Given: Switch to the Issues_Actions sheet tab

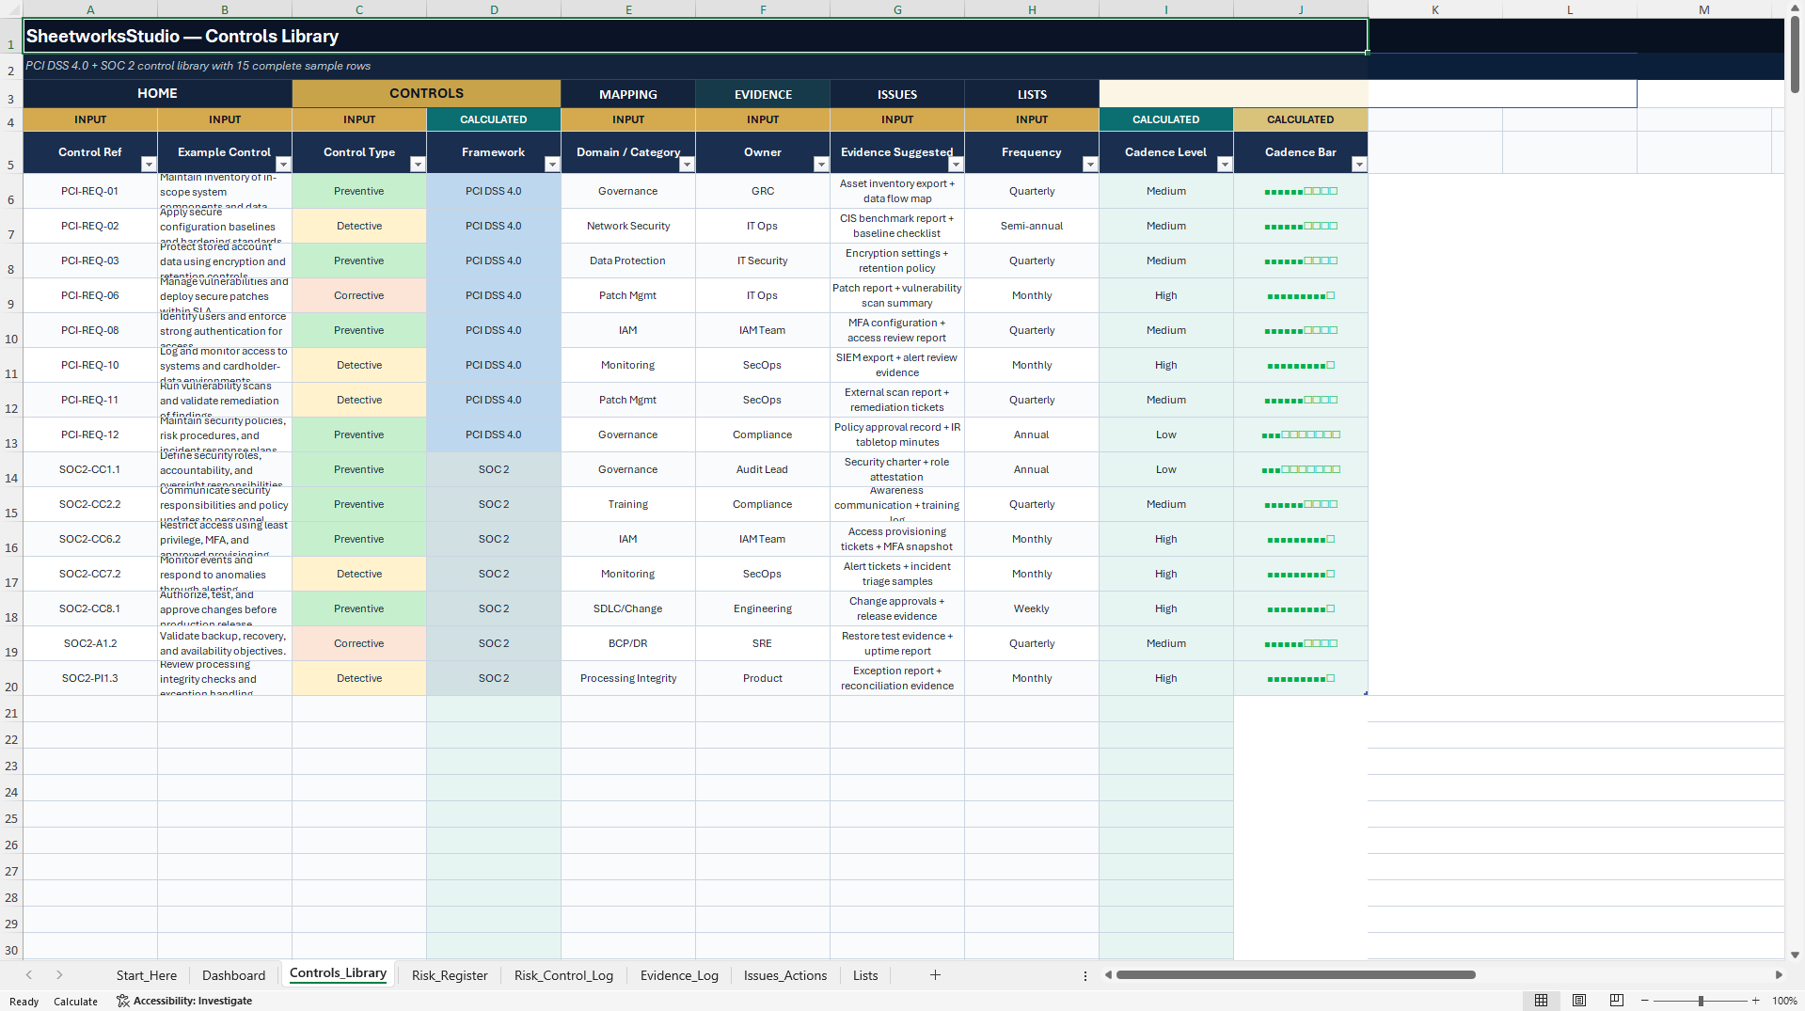Looking at the screenshot, I should tap(785, 975).
